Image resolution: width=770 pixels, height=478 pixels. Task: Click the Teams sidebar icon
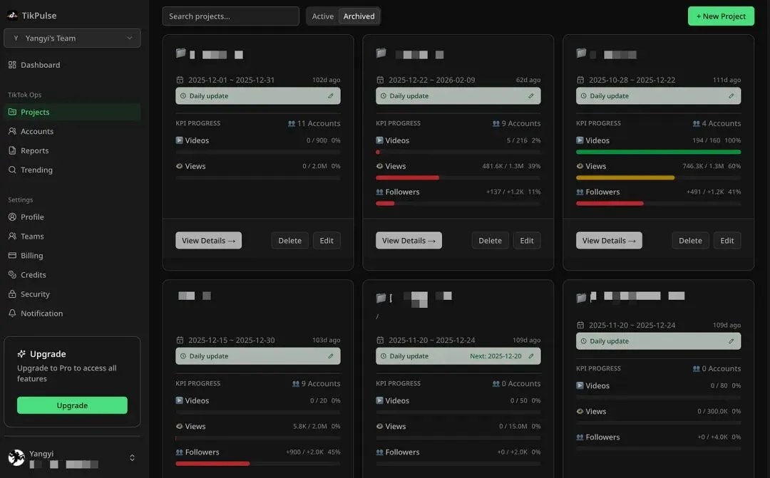point(12,236)
